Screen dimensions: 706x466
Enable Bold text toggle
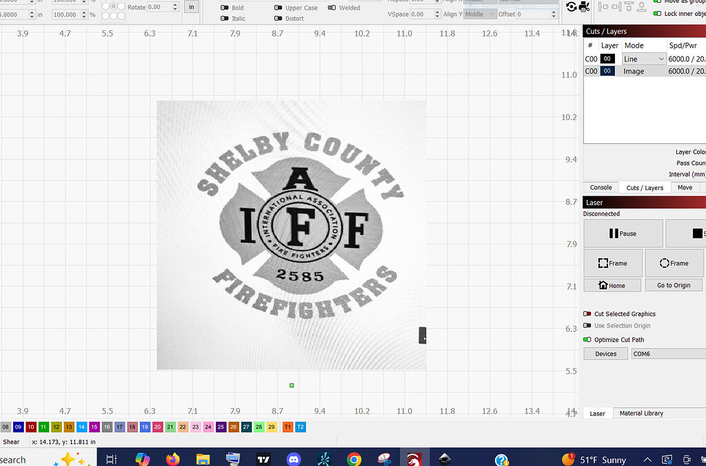coord(224,8)
